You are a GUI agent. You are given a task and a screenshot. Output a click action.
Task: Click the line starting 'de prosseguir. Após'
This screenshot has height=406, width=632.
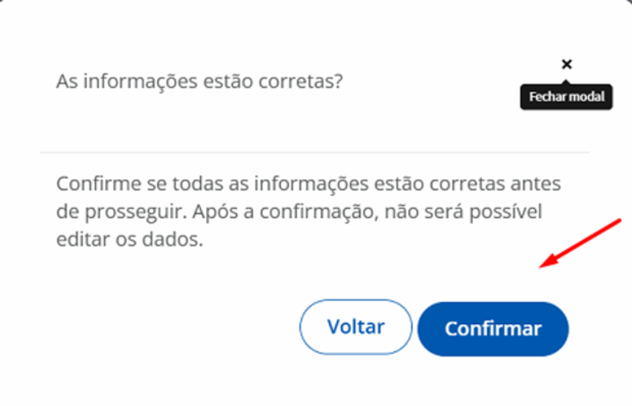[299, 212]
